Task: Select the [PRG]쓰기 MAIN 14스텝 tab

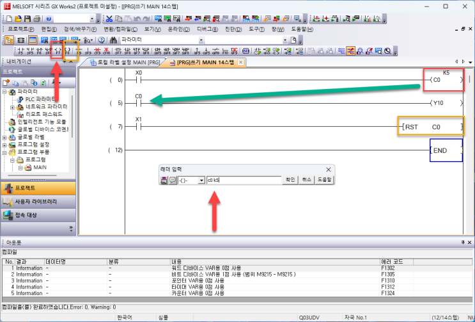Action: coord(205,63)
